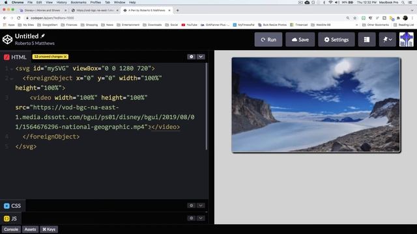
Task: Open the Chrome extensions puzzle icon
Action: pyautogui.click(x=398, y=18)
